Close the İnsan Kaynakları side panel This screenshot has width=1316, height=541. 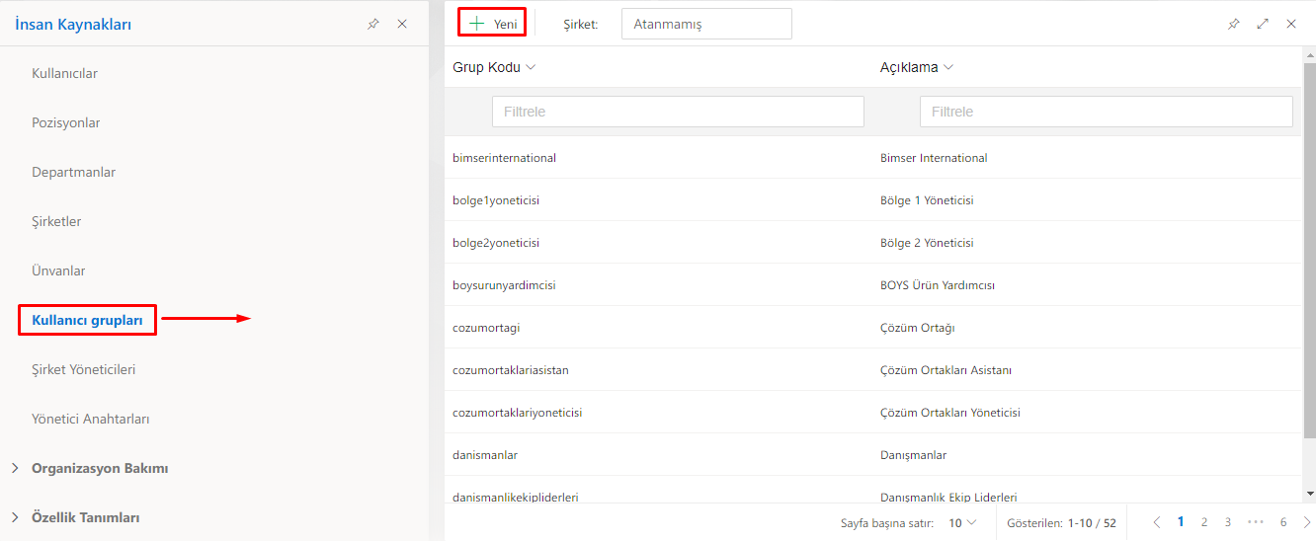[402, 24]
